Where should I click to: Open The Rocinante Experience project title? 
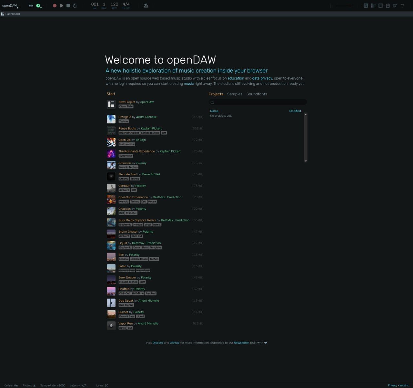tap(136, 151)
